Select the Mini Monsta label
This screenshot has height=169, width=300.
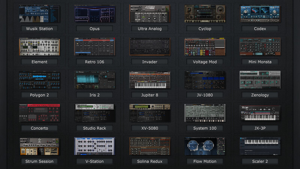pyautogui.click(x=260, y=62)
